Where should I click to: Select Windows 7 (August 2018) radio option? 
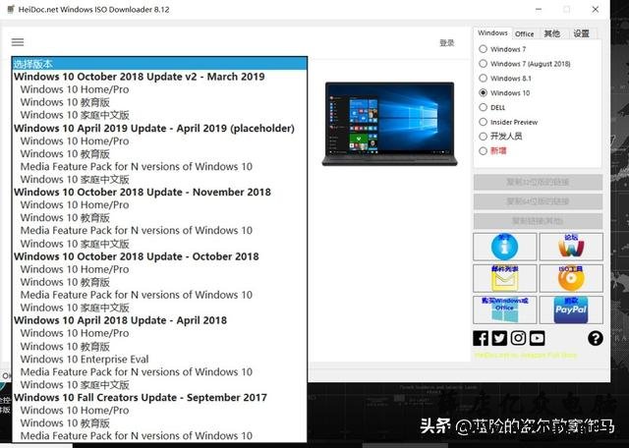[x=483, y=64]
